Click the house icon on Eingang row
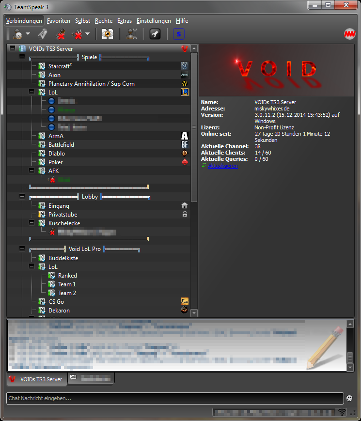This screenshot has width=361, height=421. tap(185, 206)
